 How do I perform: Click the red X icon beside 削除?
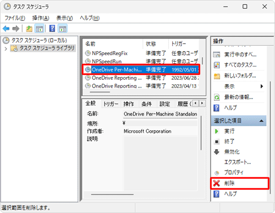(217, 183)
